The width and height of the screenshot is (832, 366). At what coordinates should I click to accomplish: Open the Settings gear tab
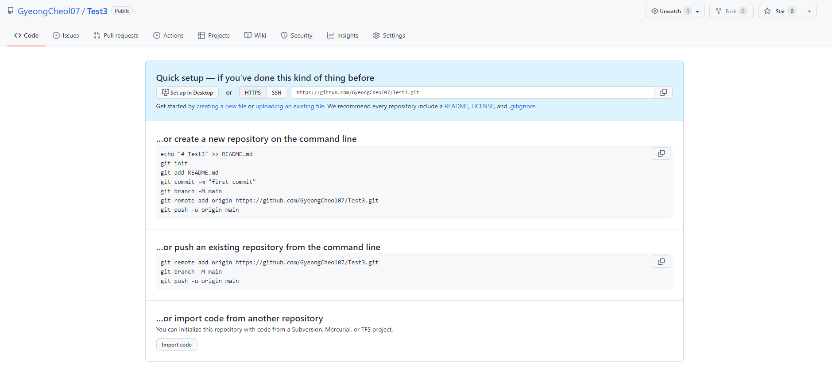coord(389,35)
